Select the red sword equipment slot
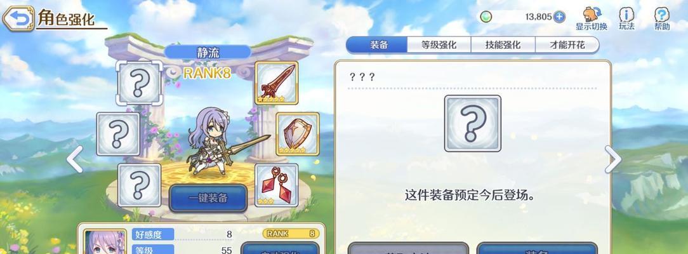The height and width of the screenshot is (254, 688). 277,83
